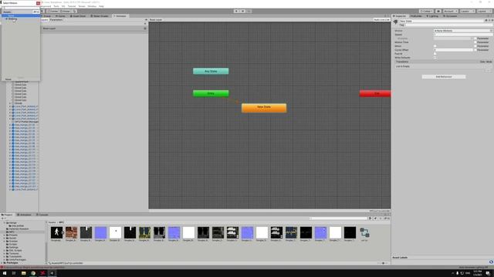Screen dimensions: 494x277
Task: Click the Speed value field
Action: (463, 35)
